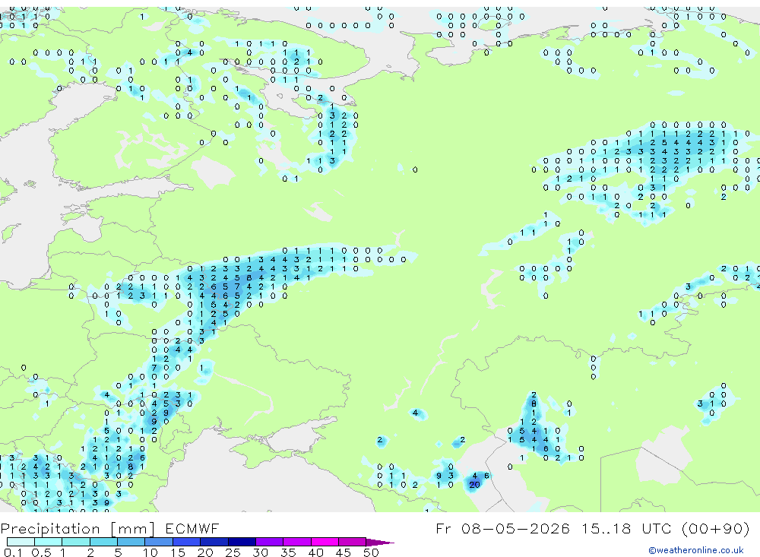Click the 'ECMWF' model label
This screenshot has height=557, width=760.
[x=192, y=528]
